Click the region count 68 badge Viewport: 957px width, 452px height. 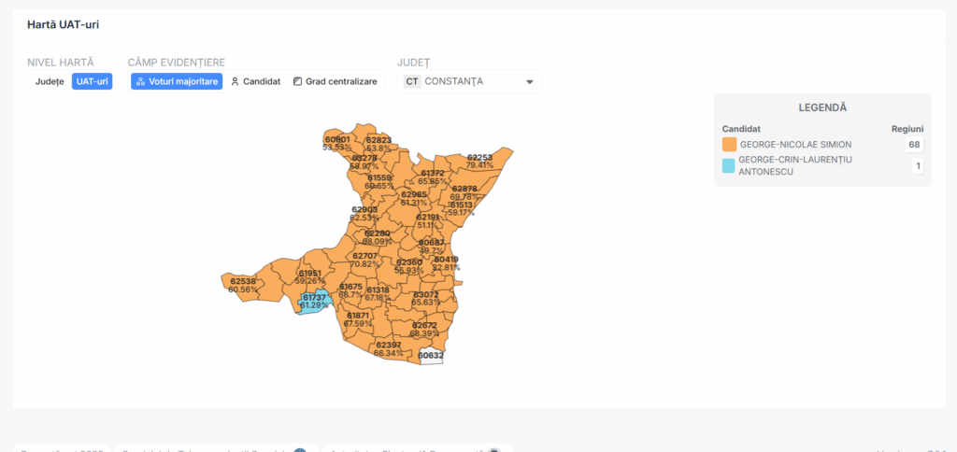914,145
